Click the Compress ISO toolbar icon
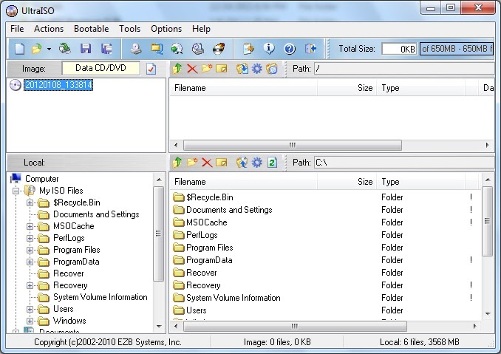The width and height of the screenshot is (501, 354). 157,49
